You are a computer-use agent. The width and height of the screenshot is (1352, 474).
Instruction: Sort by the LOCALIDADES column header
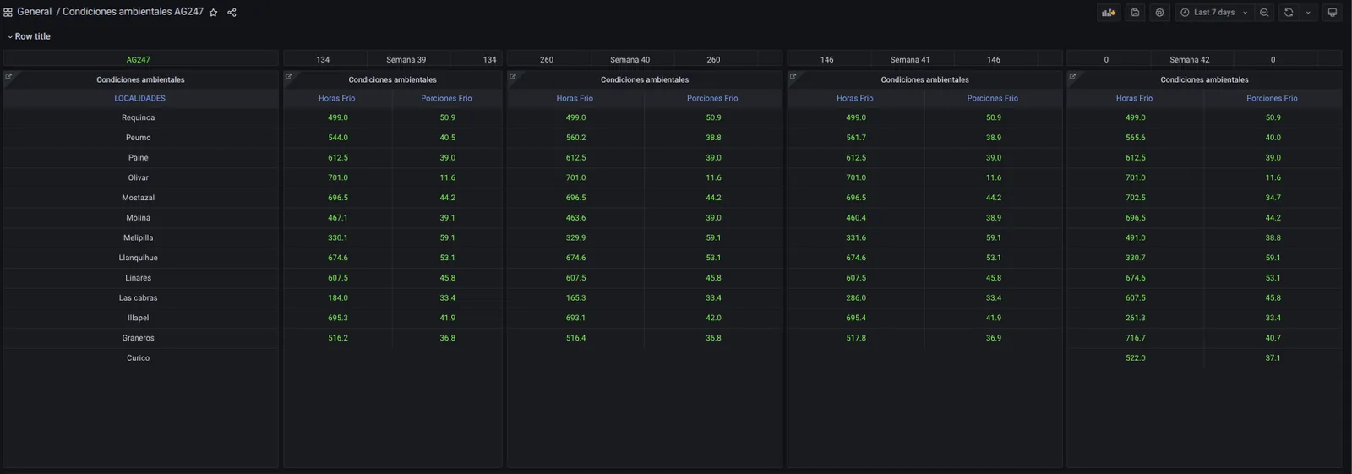(x=140, y=98)
